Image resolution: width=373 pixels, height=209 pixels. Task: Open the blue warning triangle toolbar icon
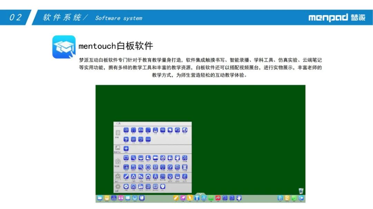tap(114, 198)
